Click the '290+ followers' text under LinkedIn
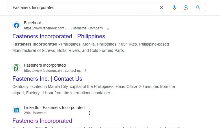The height and width of the screenshot is (128, 220). coord(35,113)
